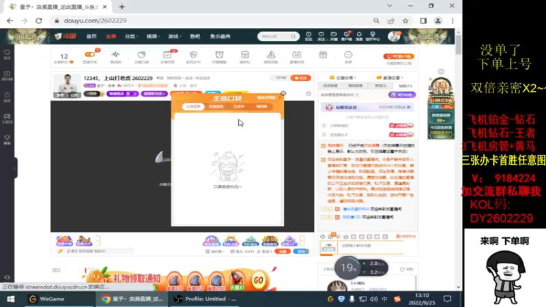Expand the 游戏 dropdown in navigation
The height and width of the screenshot is (307, 546).
[x=175, y=36]
